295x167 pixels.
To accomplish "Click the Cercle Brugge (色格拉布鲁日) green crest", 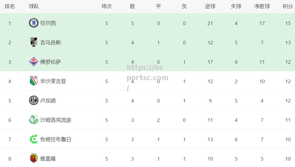I will click(x=34, y=139).
